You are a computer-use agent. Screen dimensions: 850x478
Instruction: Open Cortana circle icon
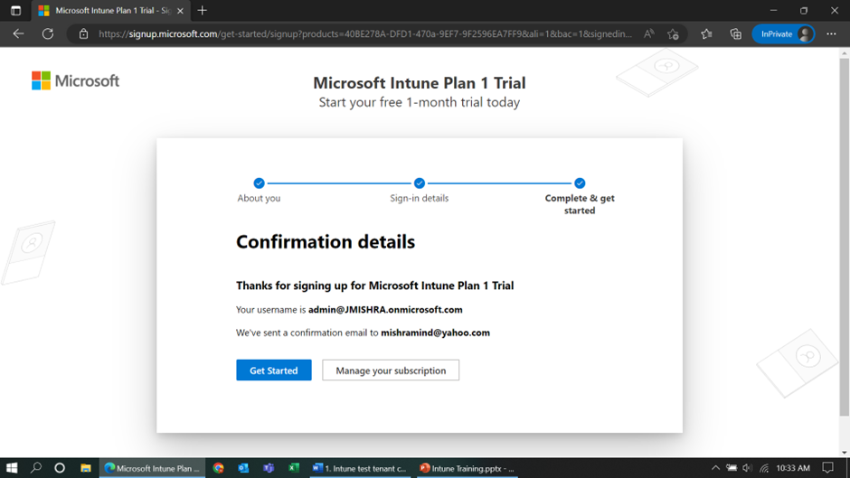(60, 468)
